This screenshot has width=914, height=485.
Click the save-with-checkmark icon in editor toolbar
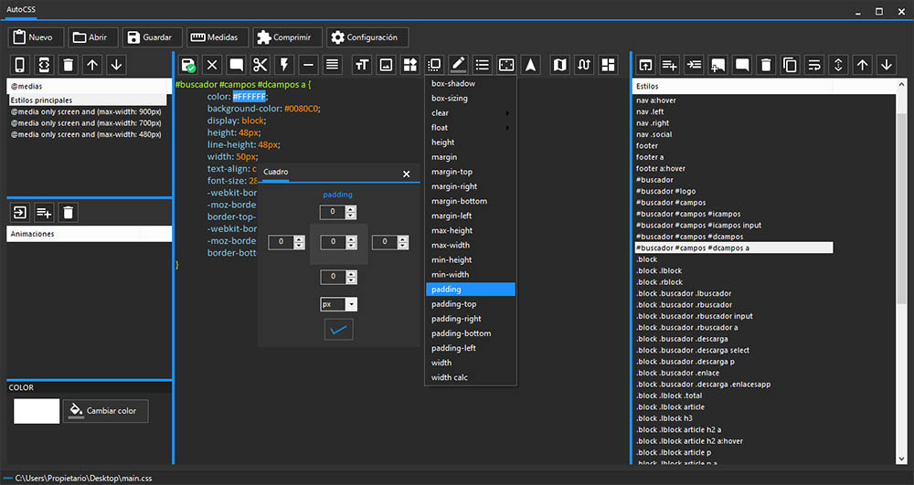pos(187,65)
